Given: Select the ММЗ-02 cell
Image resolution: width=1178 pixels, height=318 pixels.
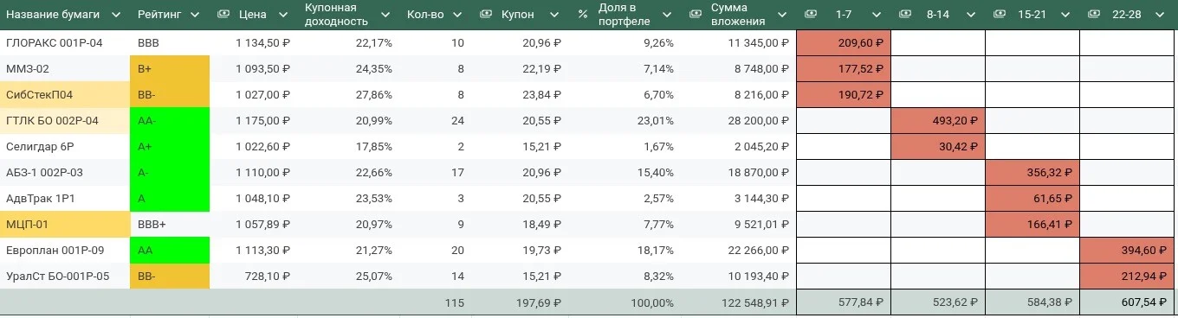Looking at the screenshot, I should [x=64, y=68].
